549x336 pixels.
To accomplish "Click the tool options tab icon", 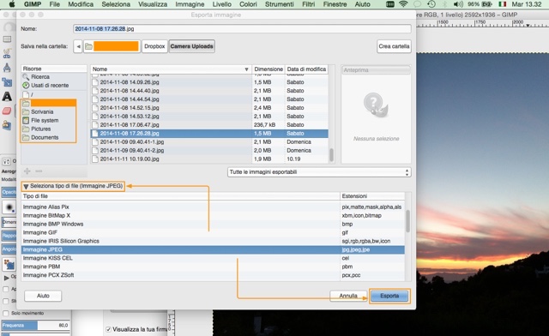I will 7,161.
